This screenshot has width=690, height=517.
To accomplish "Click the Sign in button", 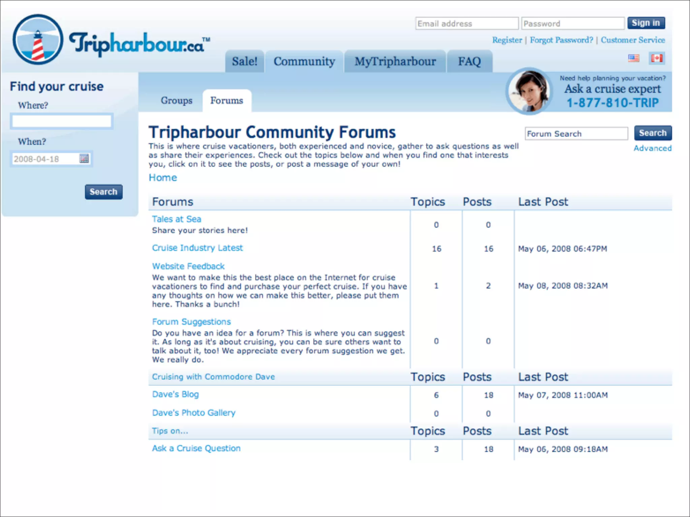I will tap(646, 23).
